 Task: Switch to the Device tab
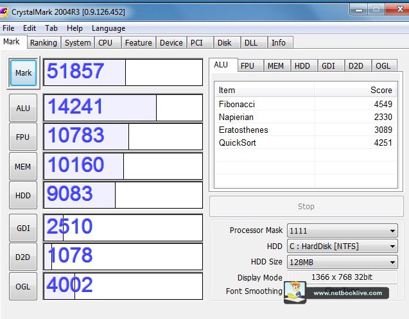click(x=171, y=42)
